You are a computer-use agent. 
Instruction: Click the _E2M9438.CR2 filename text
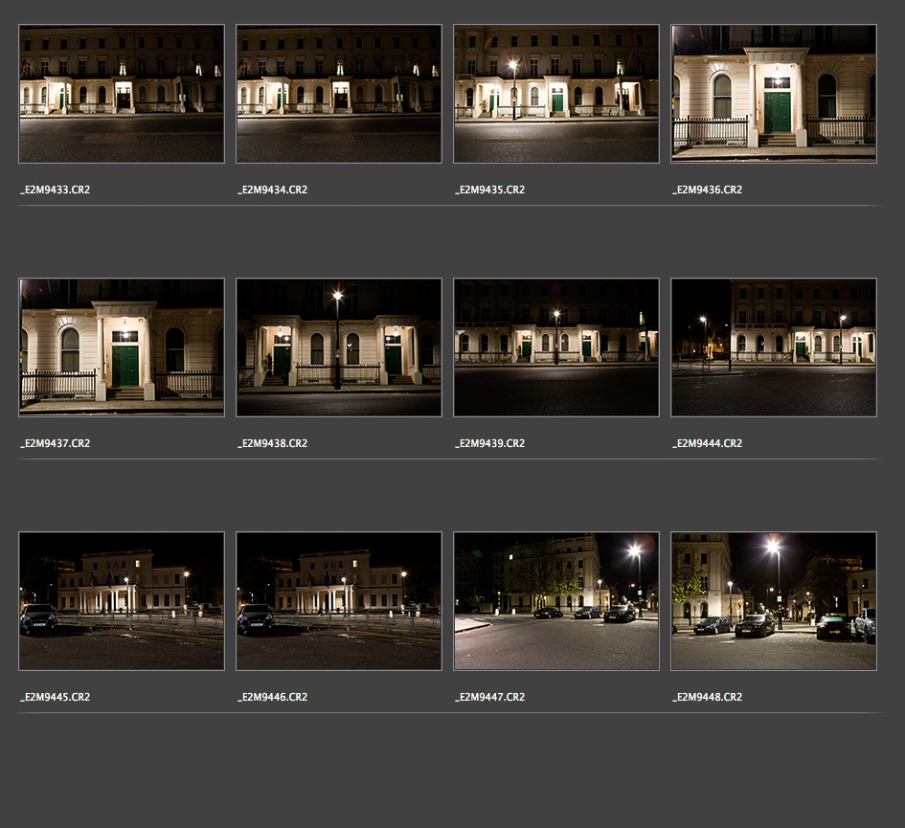pos(273,444)
